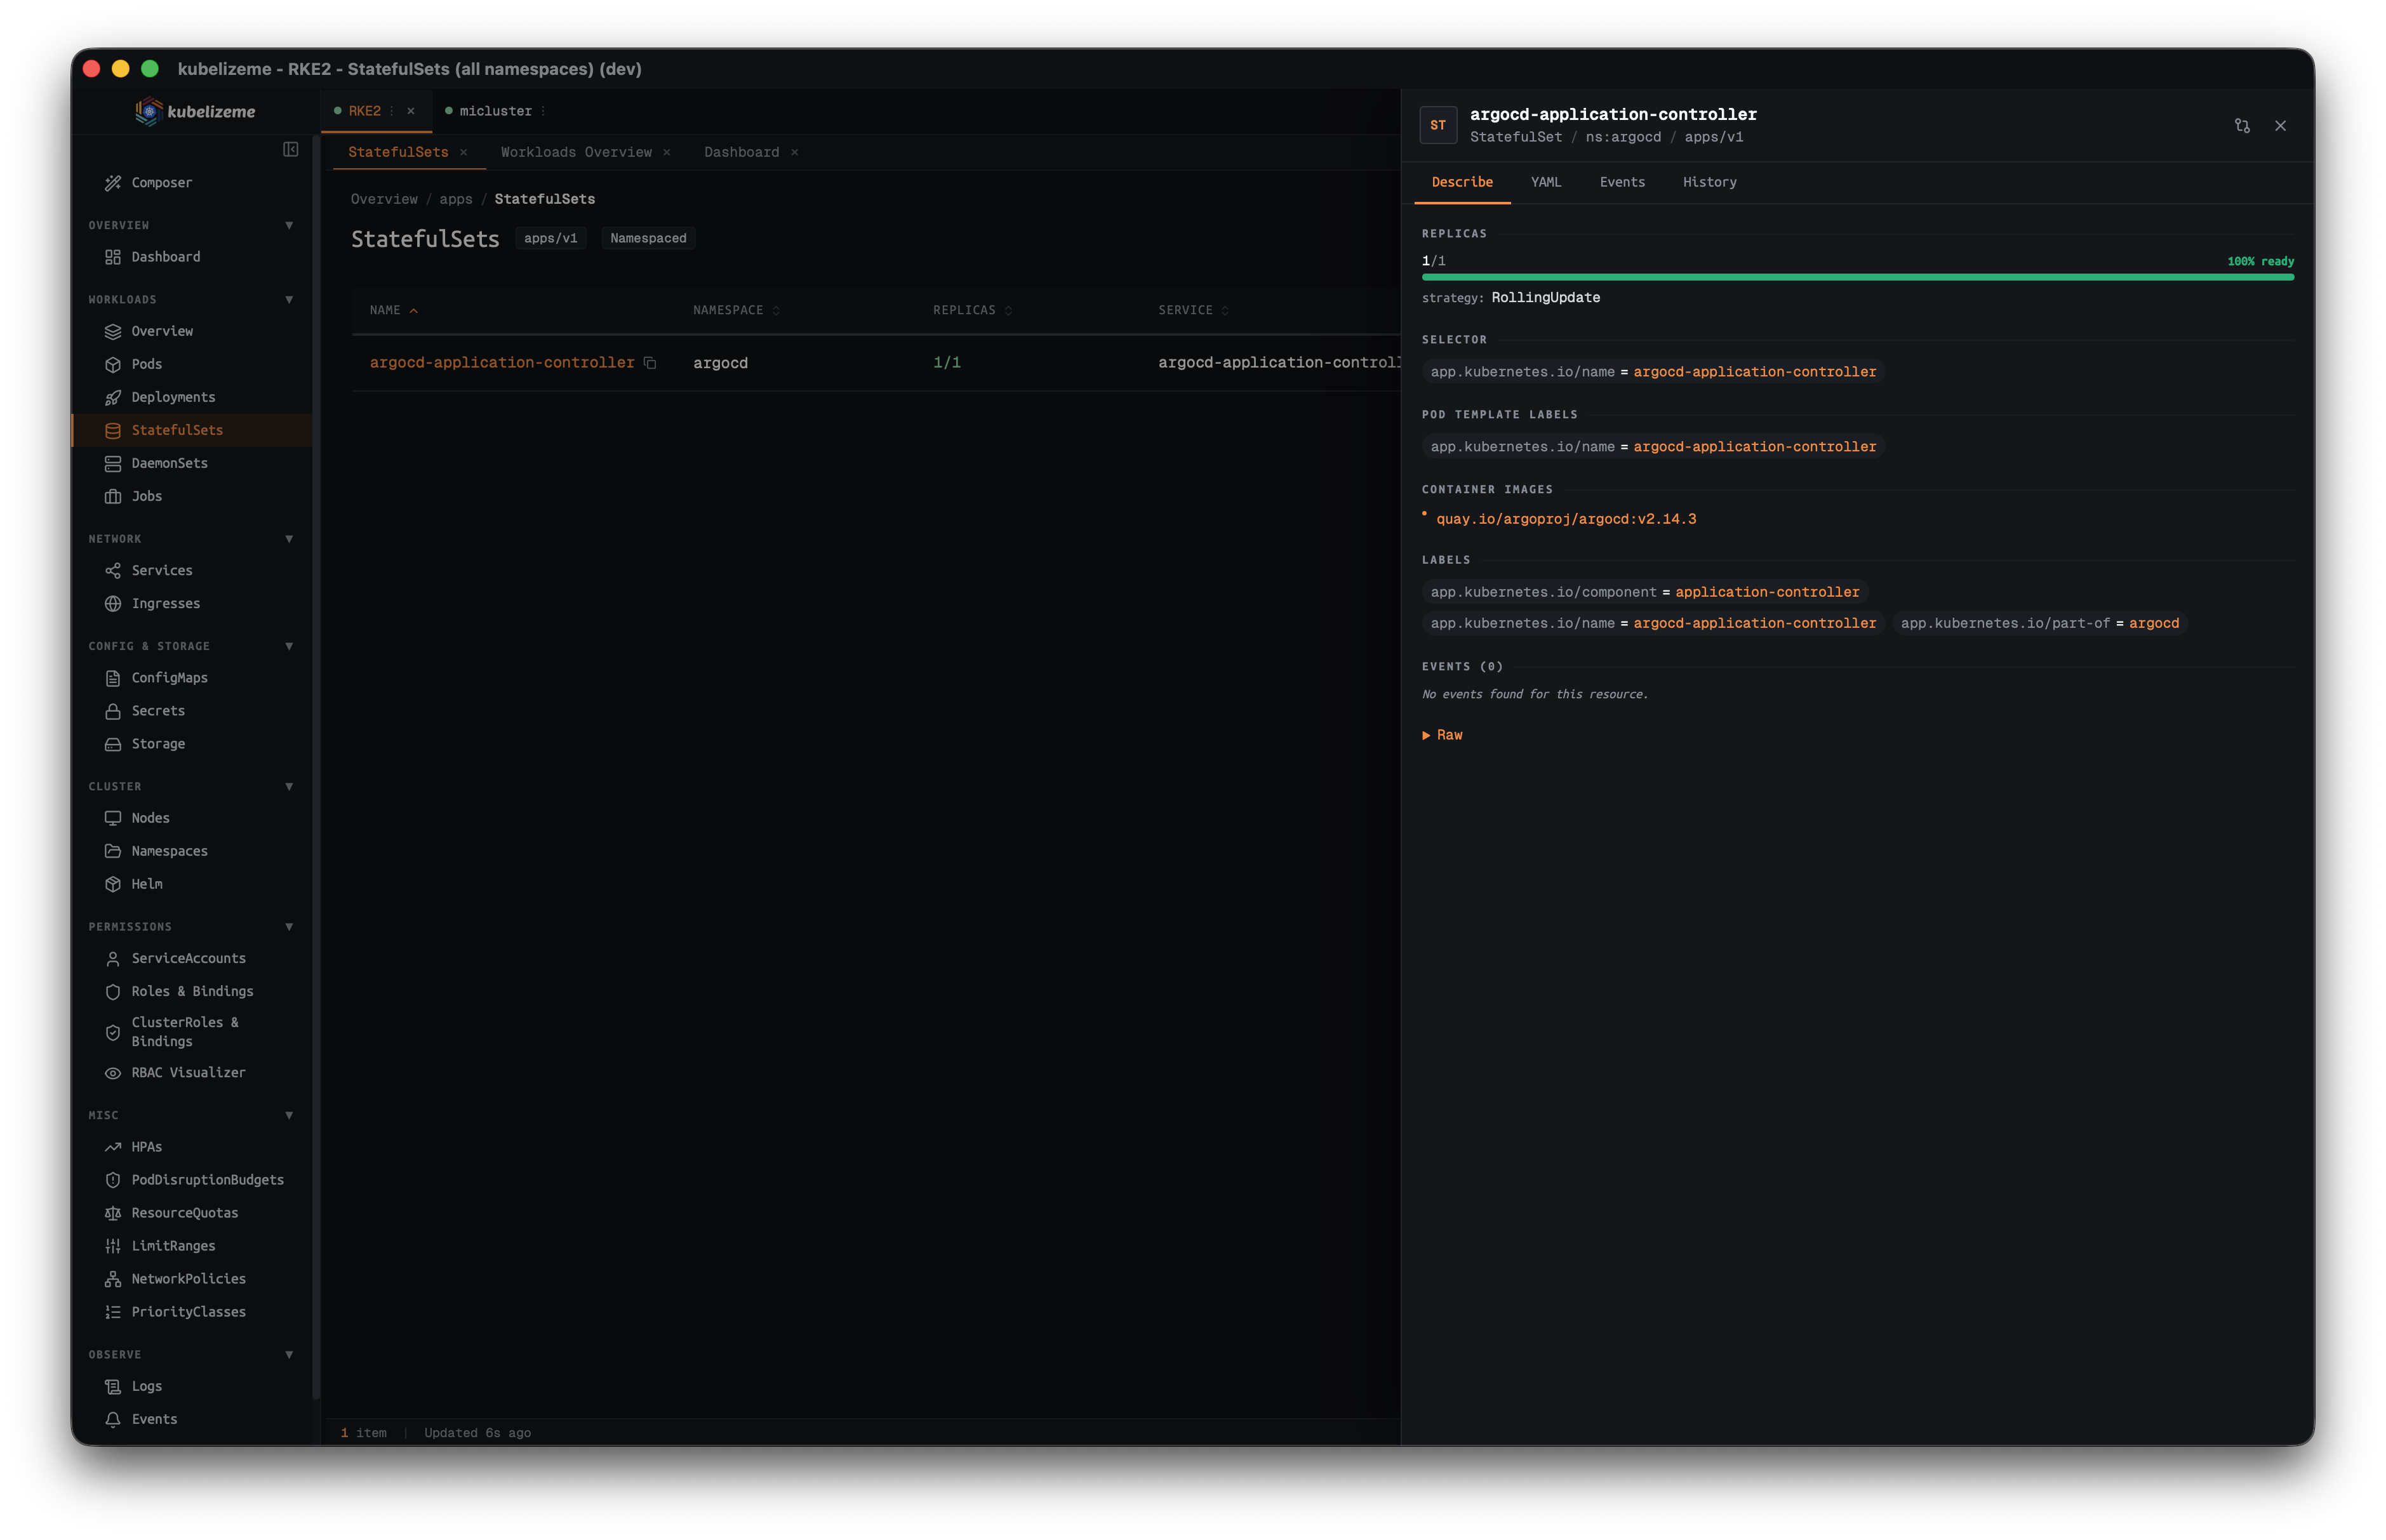Screen dimensions: 2386x1540
Task: Sort the table by SERVICE column
Action: coord(1193,310)
